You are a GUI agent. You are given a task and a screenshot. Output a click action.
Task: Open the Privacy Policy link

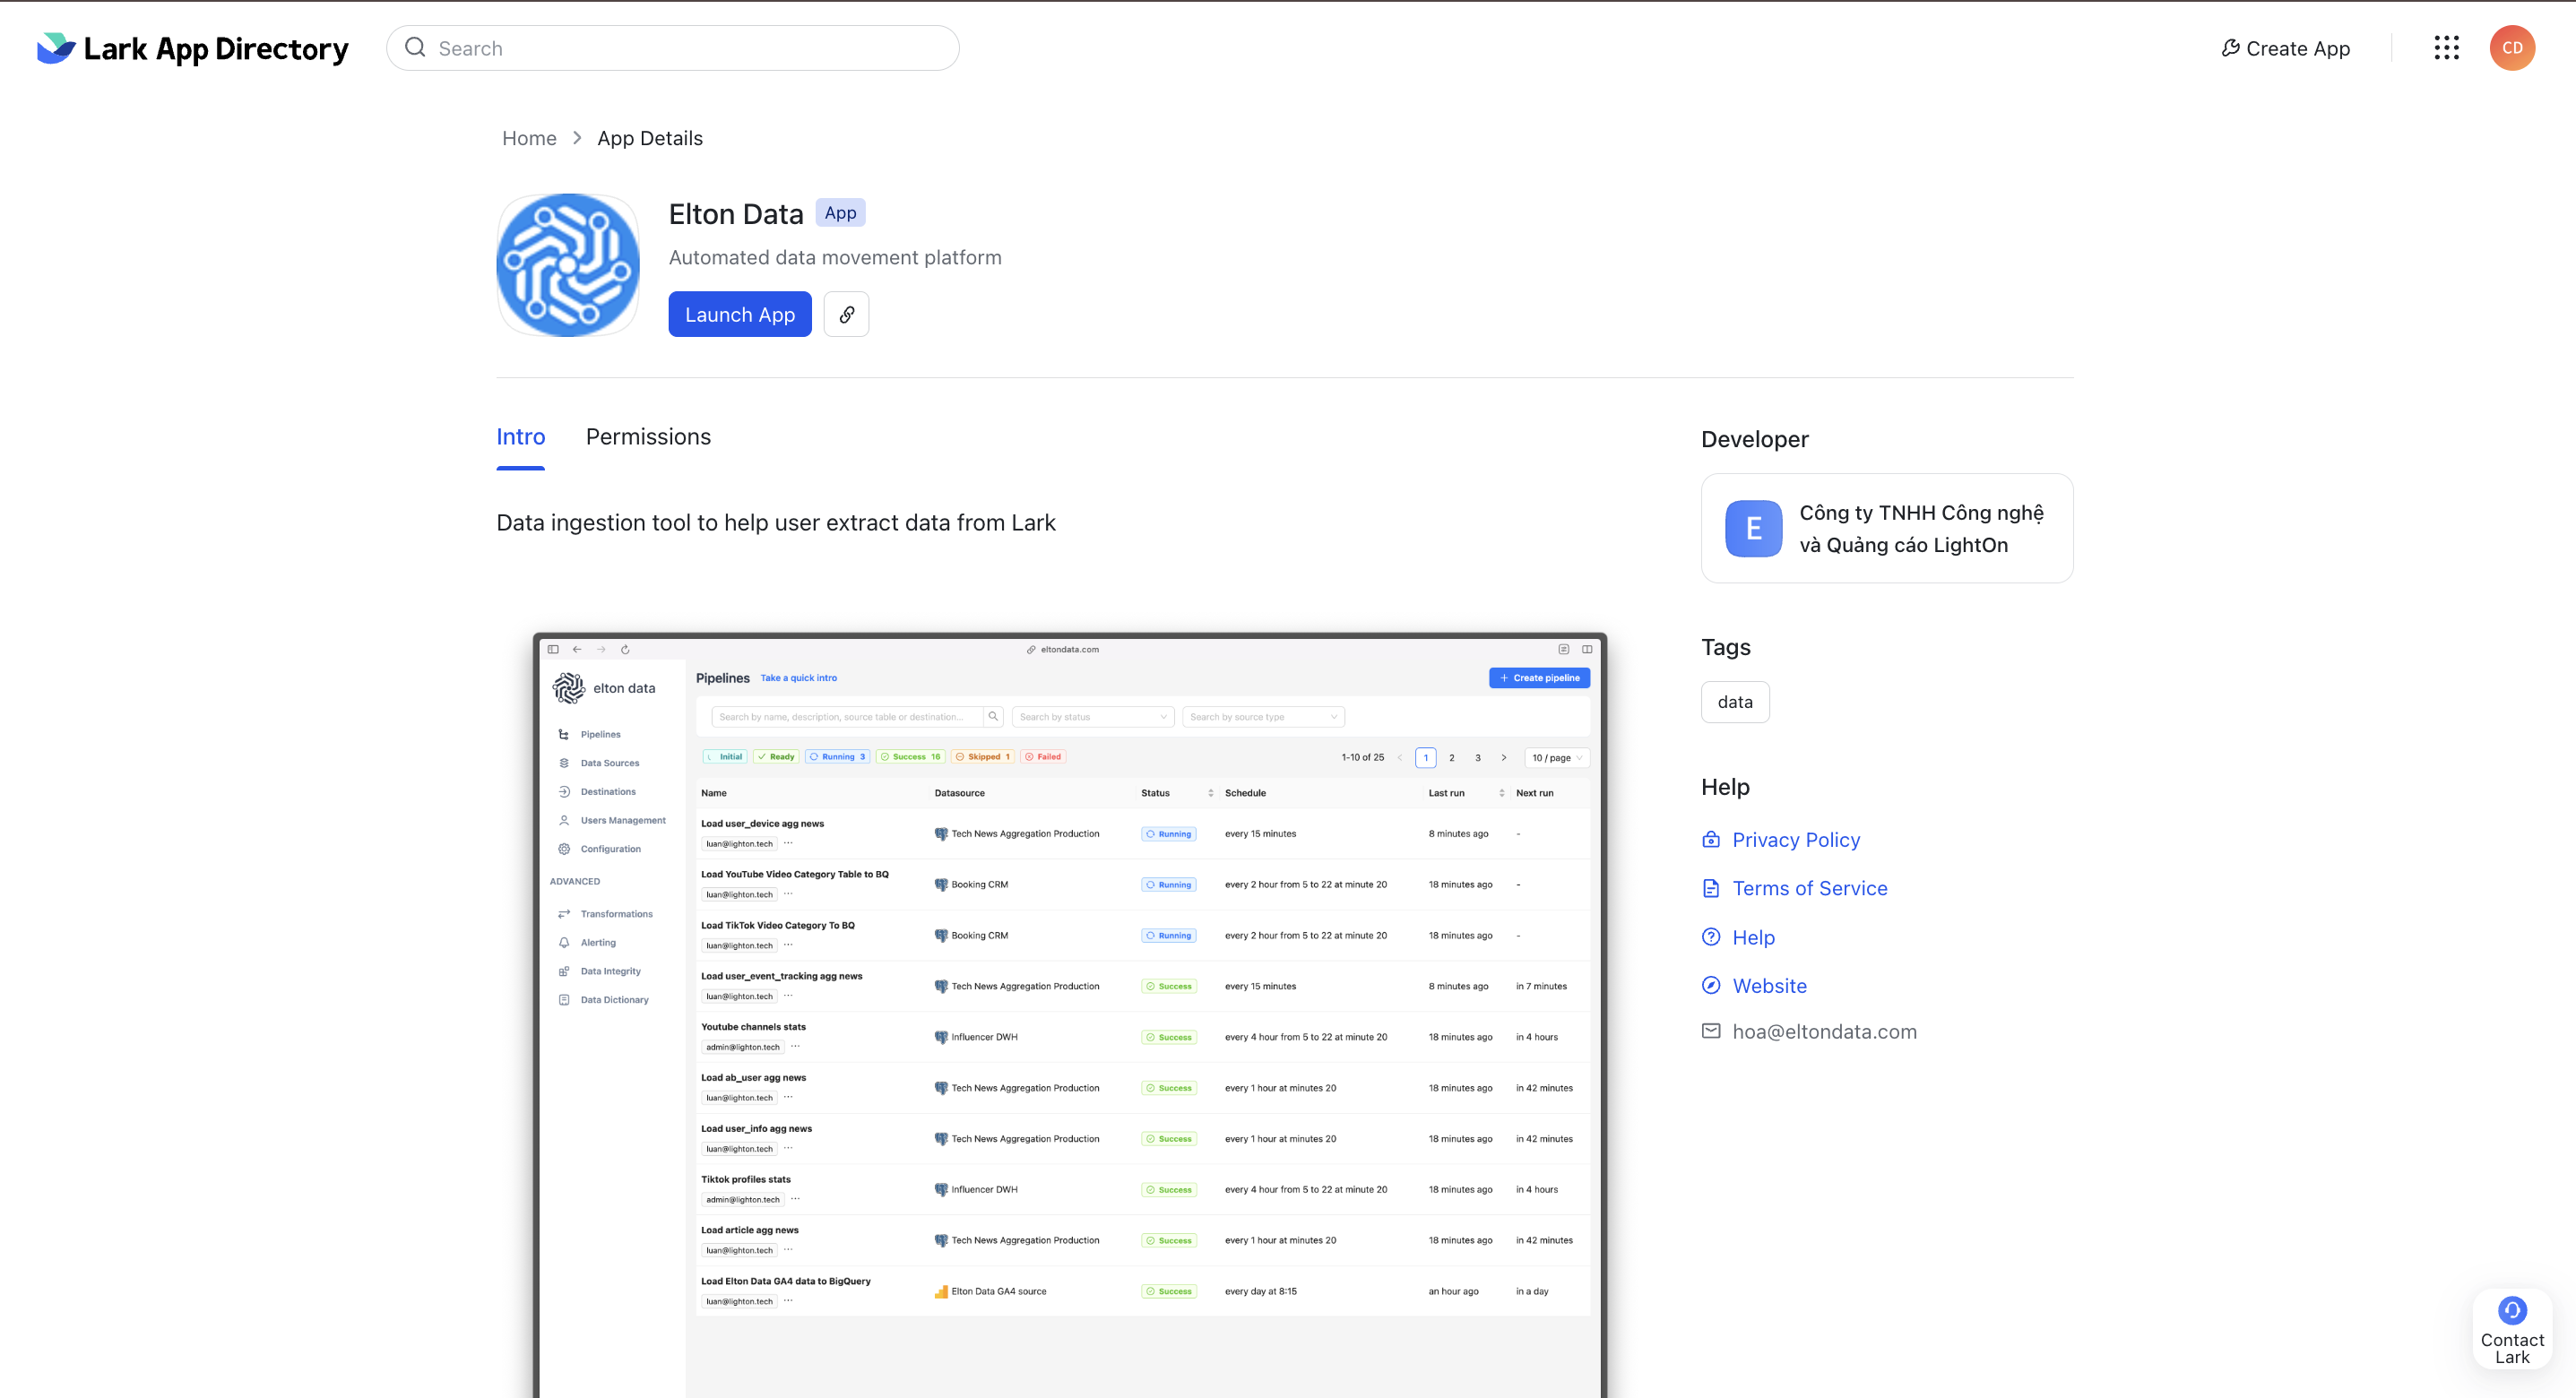(1795, 840)
